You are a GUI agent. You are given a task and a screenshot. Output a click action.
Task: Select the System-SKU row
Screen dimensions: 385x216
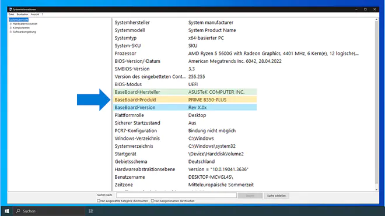244,45
